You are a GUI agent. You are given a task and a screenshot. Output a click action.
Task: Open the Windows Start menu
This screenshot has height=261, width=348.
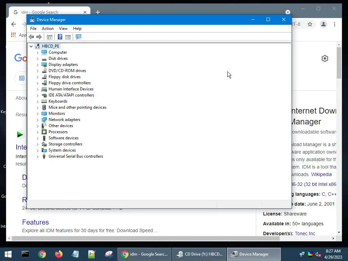click(x=8, y=254)
